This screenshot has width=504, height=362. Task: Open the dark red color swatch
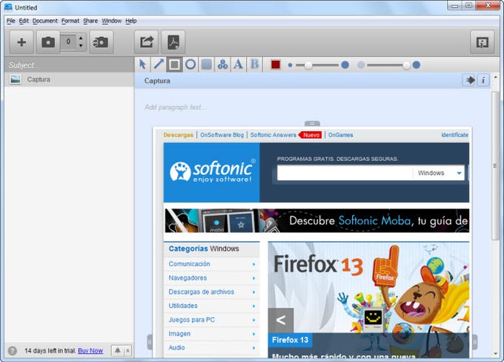coord(276,65)
